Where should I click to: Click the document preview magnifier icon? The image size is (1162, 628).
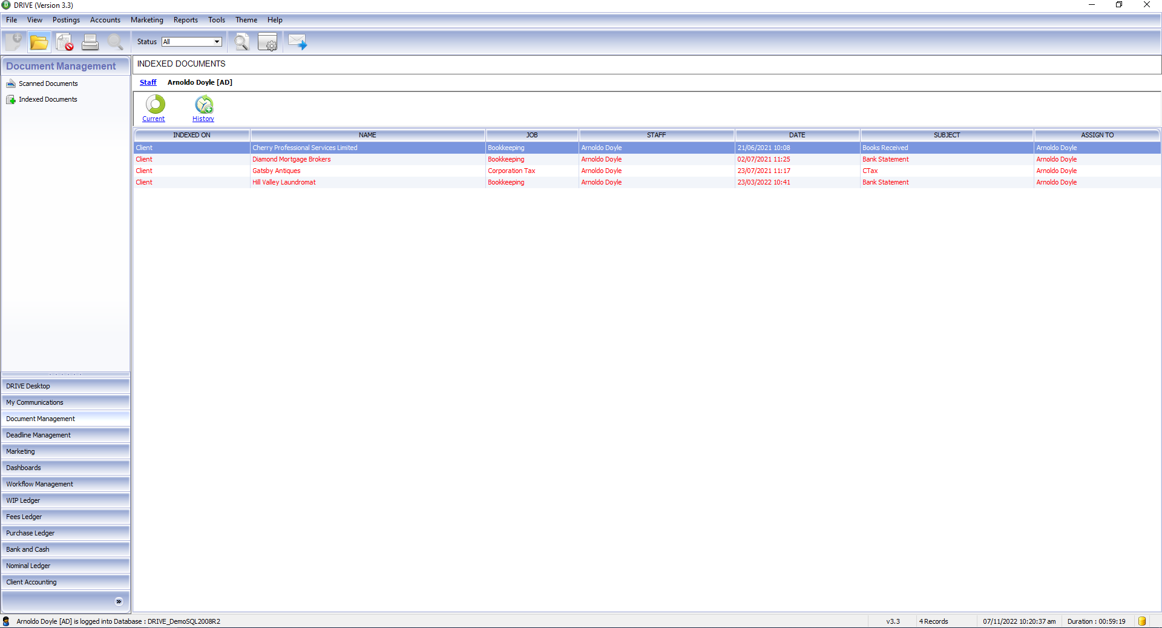[241, 42]
